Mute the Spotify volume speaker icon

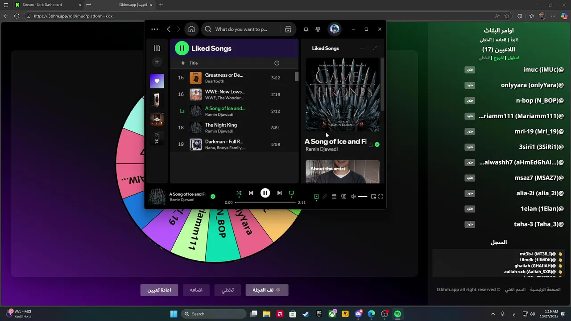point(353,197)
